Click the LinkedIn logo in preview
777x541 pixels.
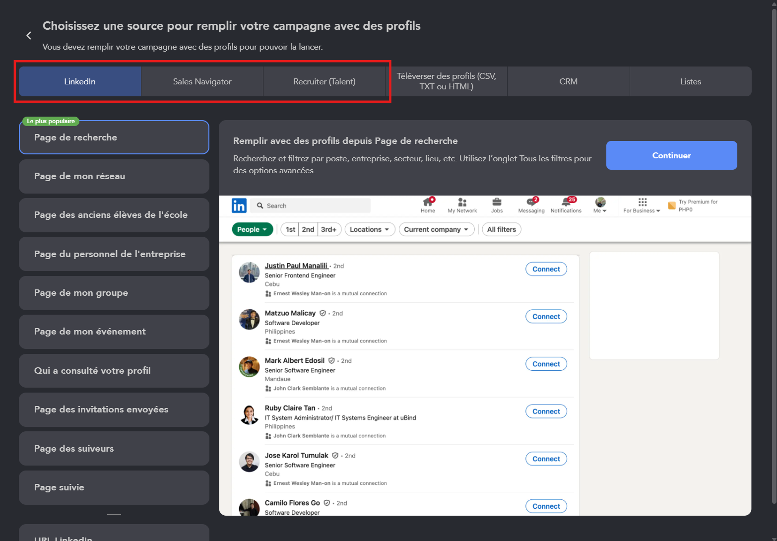click(239, 205)
